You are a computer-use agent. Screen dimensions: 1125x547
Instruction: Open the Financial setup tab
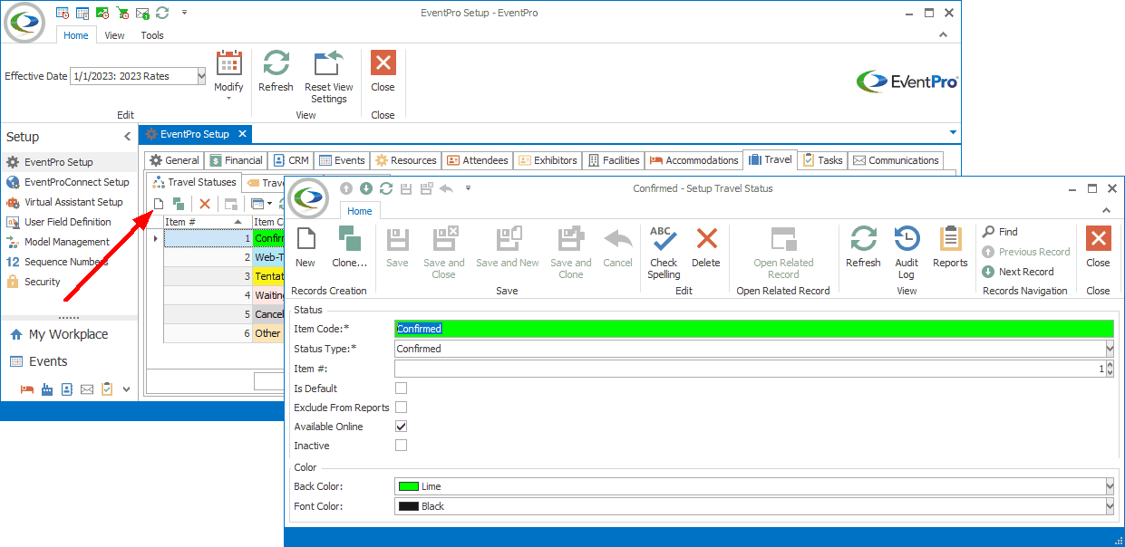click(x=236, y=160)
